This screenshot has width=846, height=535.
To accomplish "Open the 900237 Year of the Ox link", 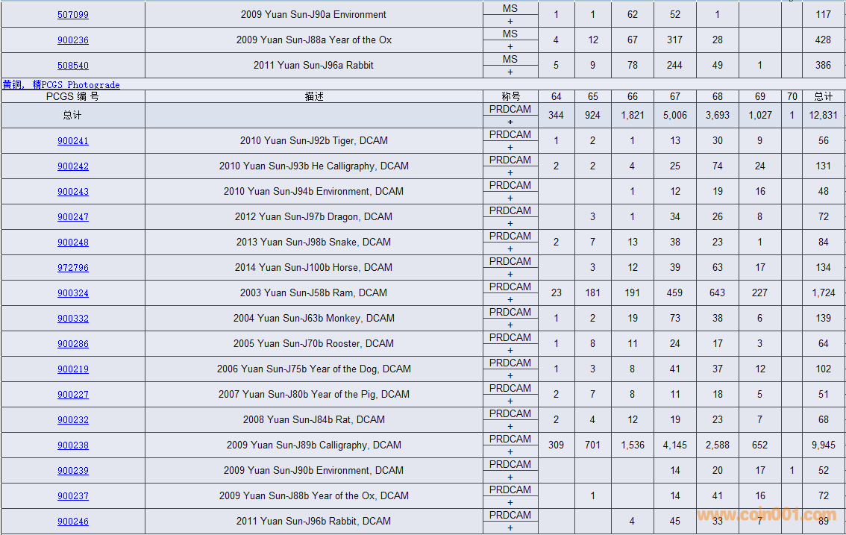I will (73, 496).
